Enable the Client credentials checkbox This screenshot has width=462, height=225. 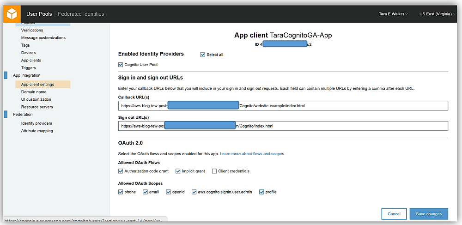[x=214, y=171]
